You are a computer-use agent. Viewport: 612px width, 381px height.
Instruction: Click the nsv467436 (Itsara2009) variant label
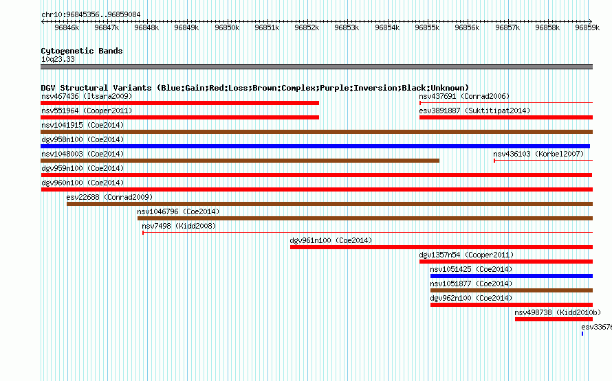point(87,96)
